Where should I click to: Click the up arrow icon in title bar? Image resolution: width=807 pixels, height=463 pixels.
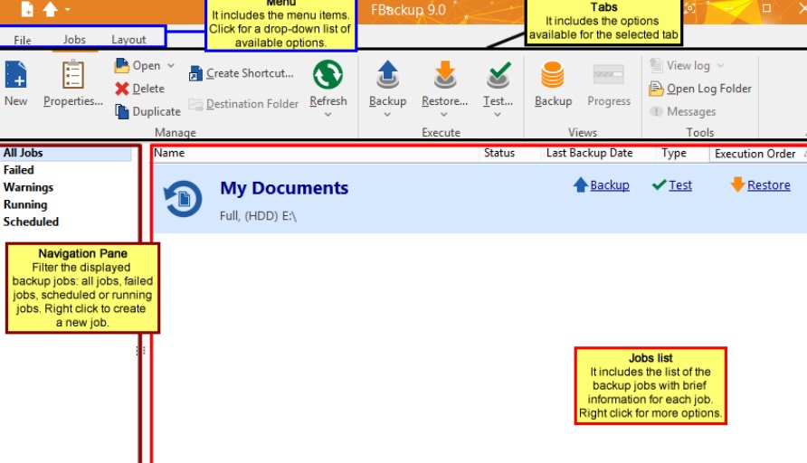tap(50, 9)
